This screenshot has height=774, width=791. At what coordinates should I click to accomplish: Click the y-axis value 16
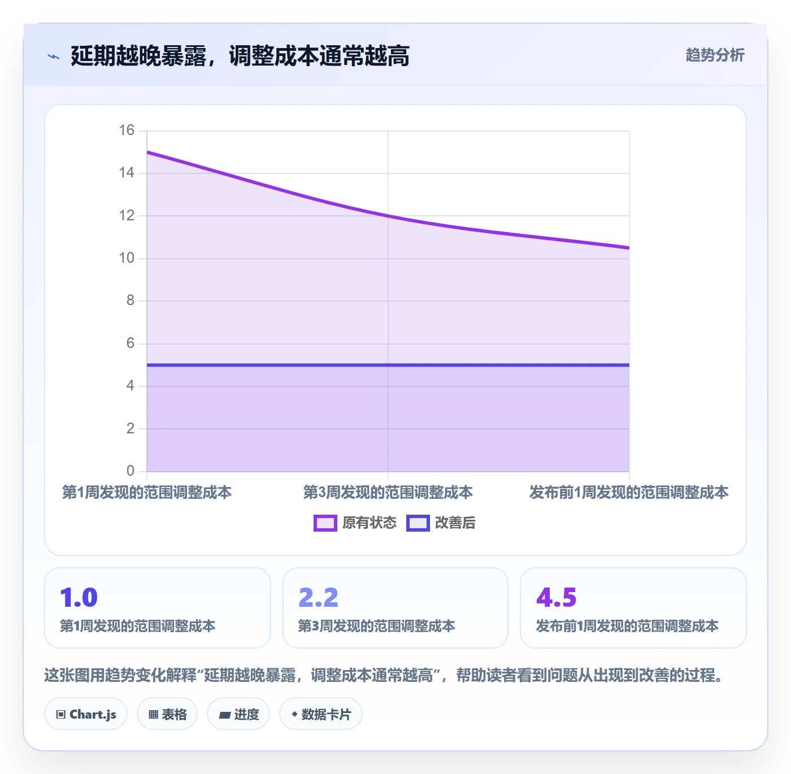pos(127,131)
